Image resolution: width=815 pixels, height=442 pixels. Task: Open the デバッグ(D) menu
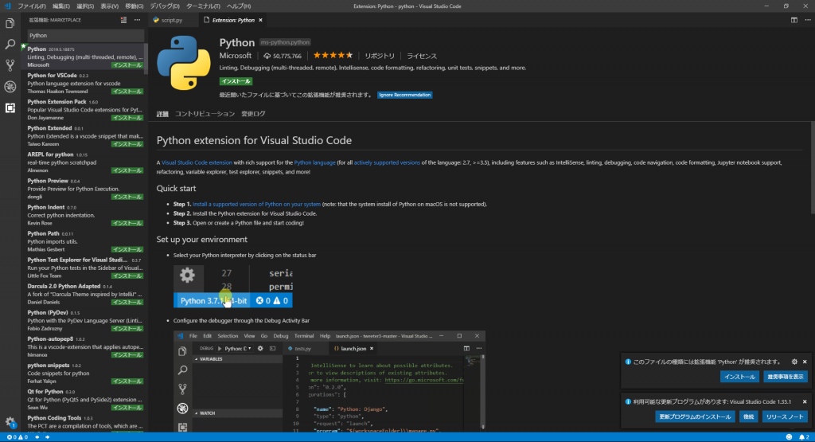pos(165,6)
